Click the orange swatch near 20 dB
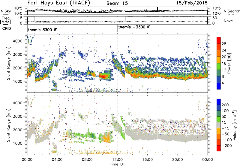 point(219,53)
